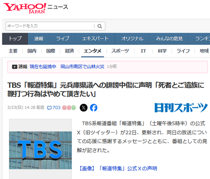Select the IT category
This screenshot has height=179, width=210.
(x=143, y=51)
